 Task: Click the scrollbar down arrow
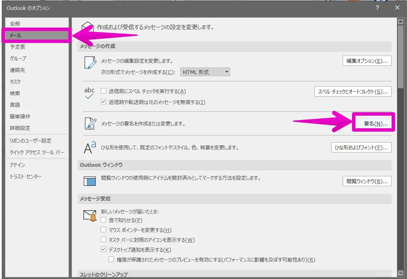click(401, 273)
